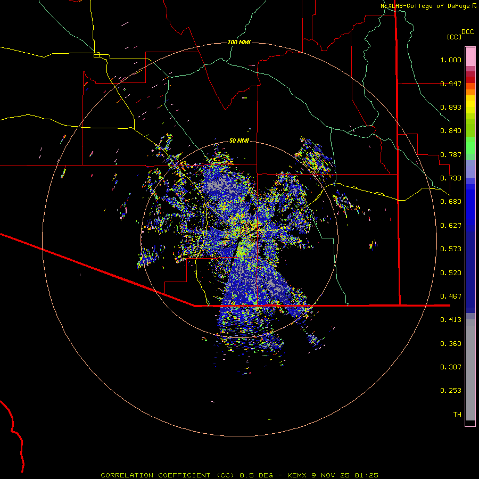The width and height of the screenshot is (479, 479).
Task: Select the 0.787 scale value
Action: 451,154
